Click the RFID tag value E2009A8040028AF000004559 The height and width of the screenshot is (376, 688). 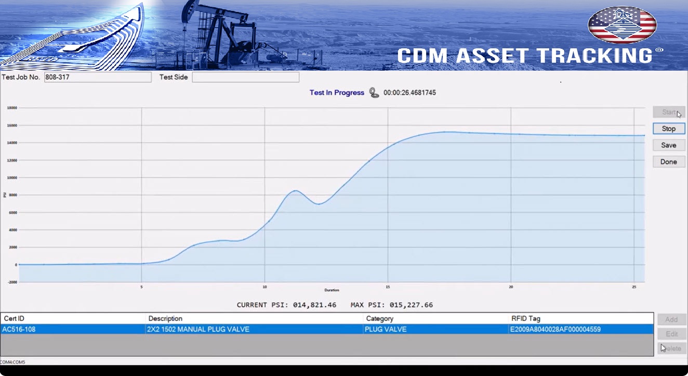(556, 329)
